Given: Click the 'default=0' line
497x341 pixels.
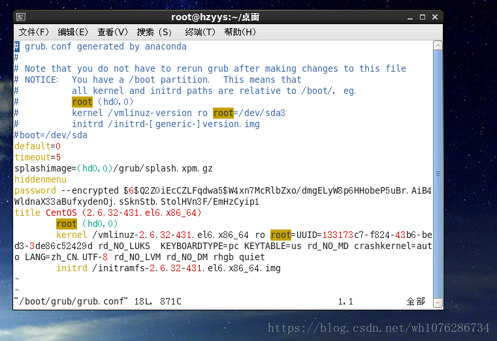Looking at the screenshot, I should (x=37, y=147).
